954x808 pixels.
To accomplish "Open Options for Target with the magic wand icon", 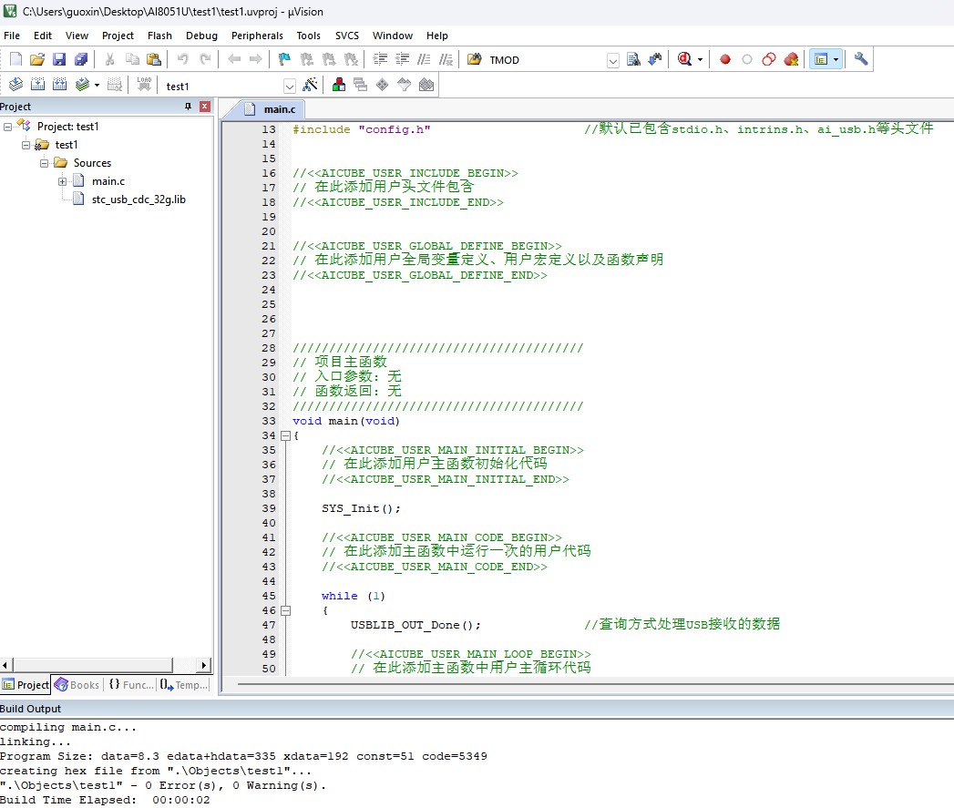I will pos(310,85).
